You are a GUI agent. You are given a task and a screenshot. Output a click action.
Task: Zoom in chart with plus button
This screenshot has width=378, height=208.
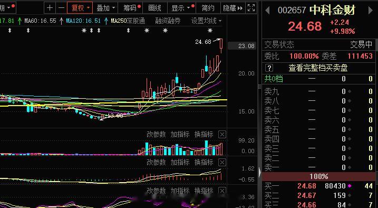50,8
